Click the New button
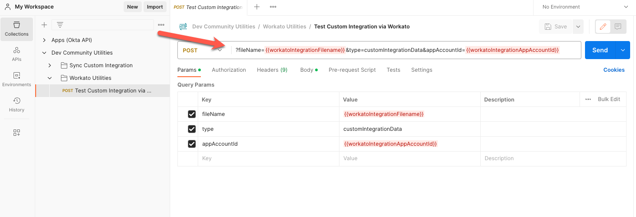The height and width of the screenshot is (217, 636). click(x=132, y=7)
